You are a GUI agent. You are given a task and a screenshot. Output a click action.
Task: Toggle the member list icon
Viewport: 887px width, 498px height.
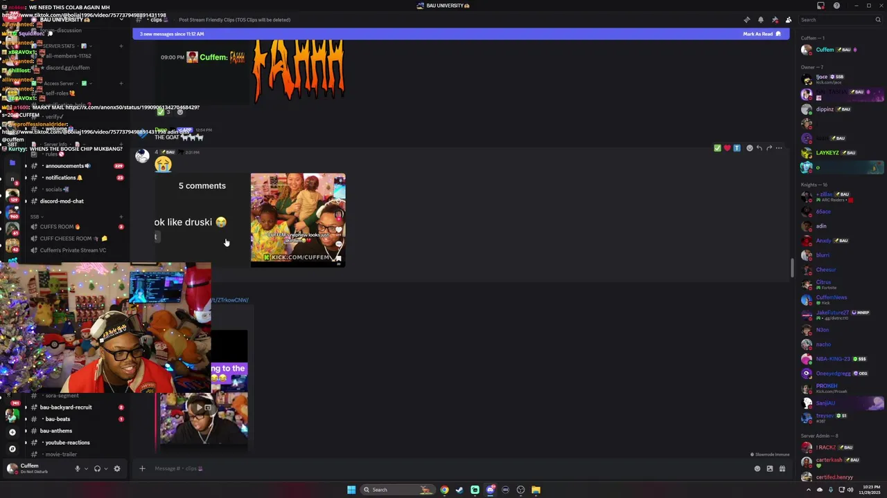788,20
